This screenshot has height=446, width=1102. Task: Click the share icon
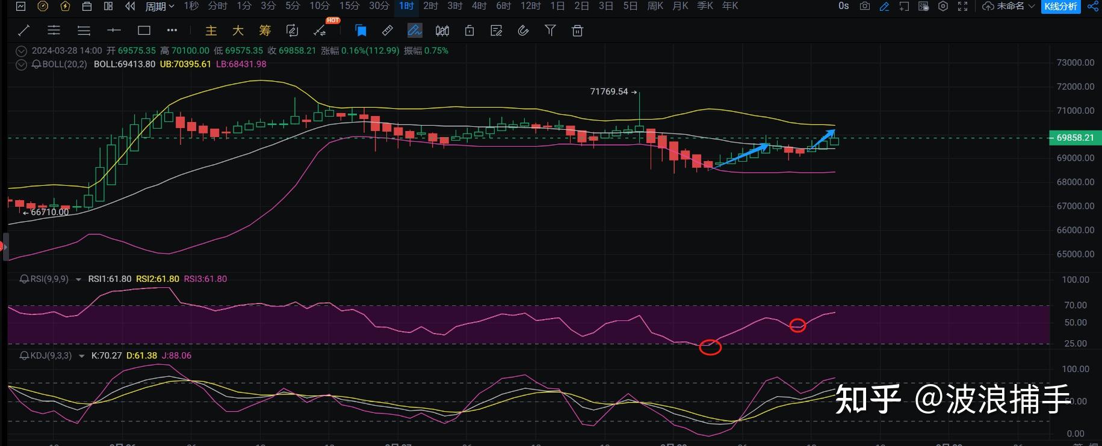(x=1093, y=6)
